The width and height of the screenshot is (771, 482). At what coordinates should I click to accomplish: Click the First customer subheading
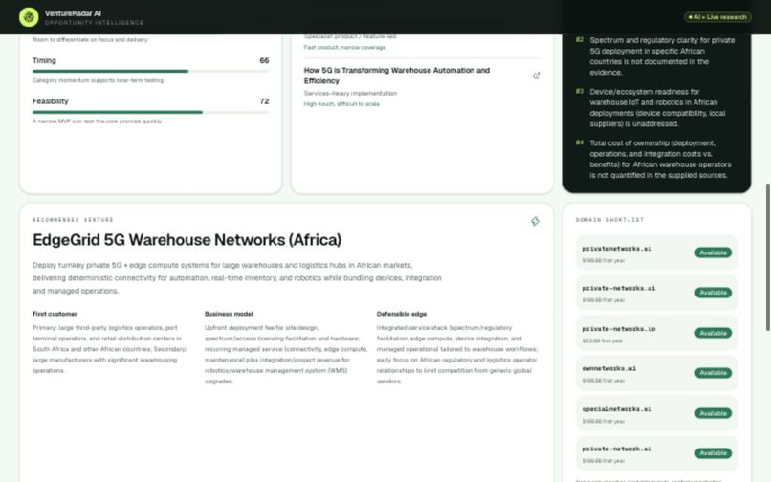55,314
